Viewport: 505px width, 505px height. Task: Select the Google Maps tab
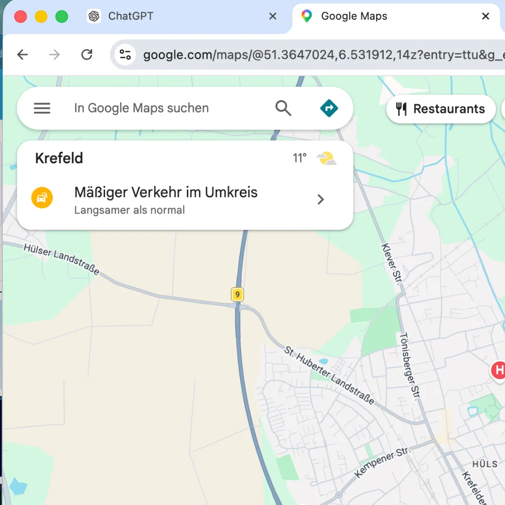pyautogui.click(x=354, y=16)
